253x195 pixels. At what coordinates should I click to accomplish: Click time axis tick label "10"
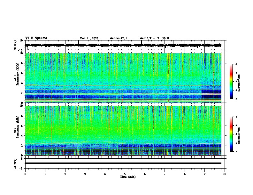point(225,174)
